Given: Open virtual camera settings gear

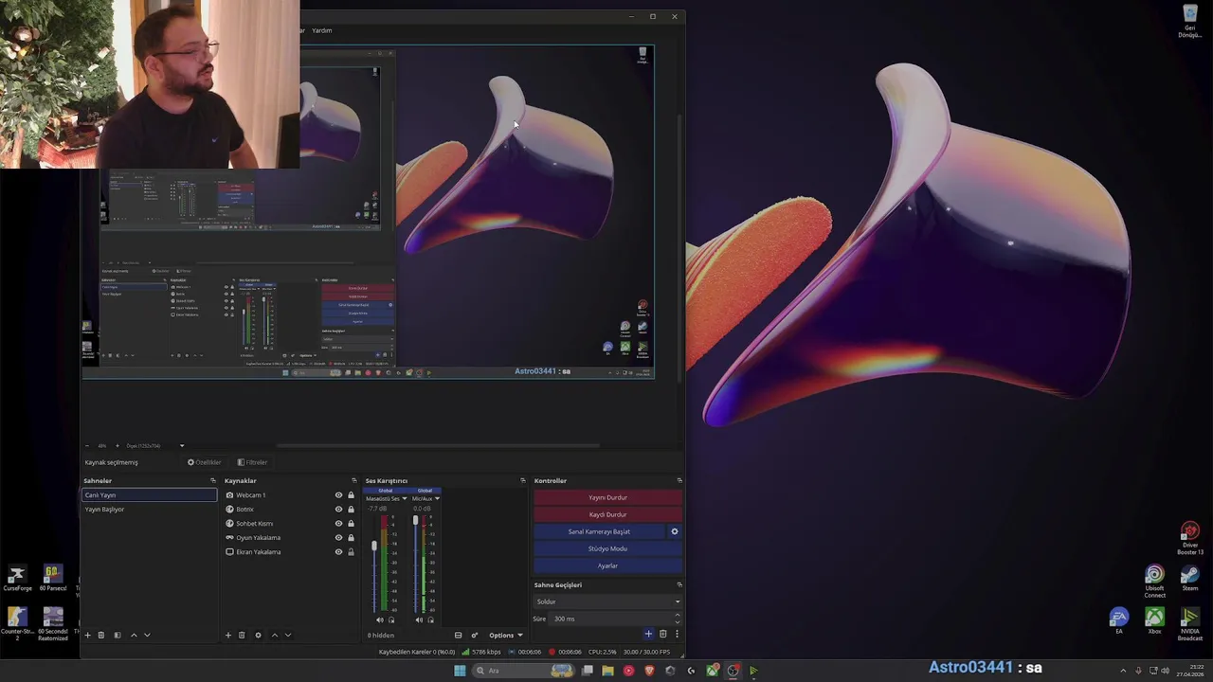Looking at the screenshot, I should click(675, 531).
